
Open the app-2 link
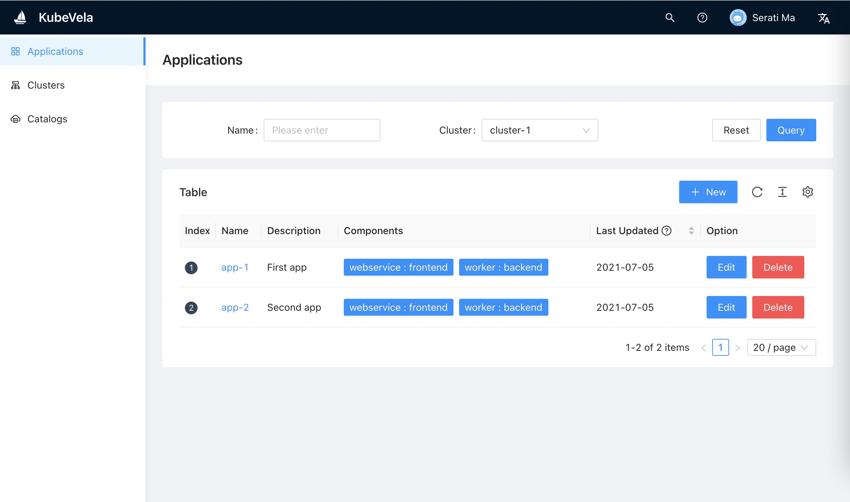[x=235, y=307]
